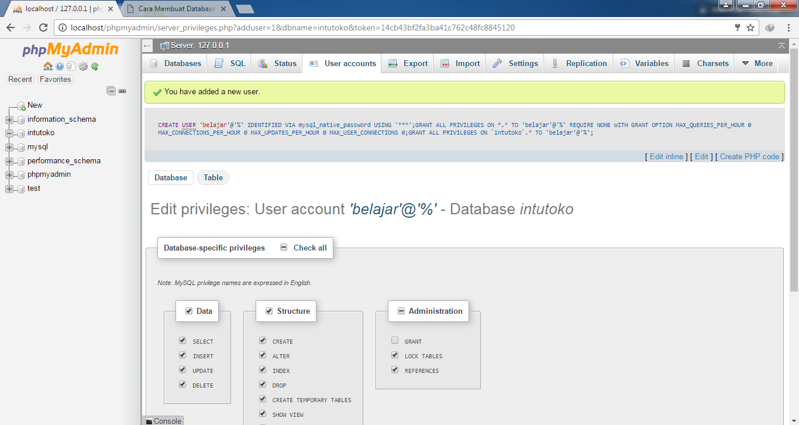
Task: Open the Favorites button
Action: (x=56, y=80)
